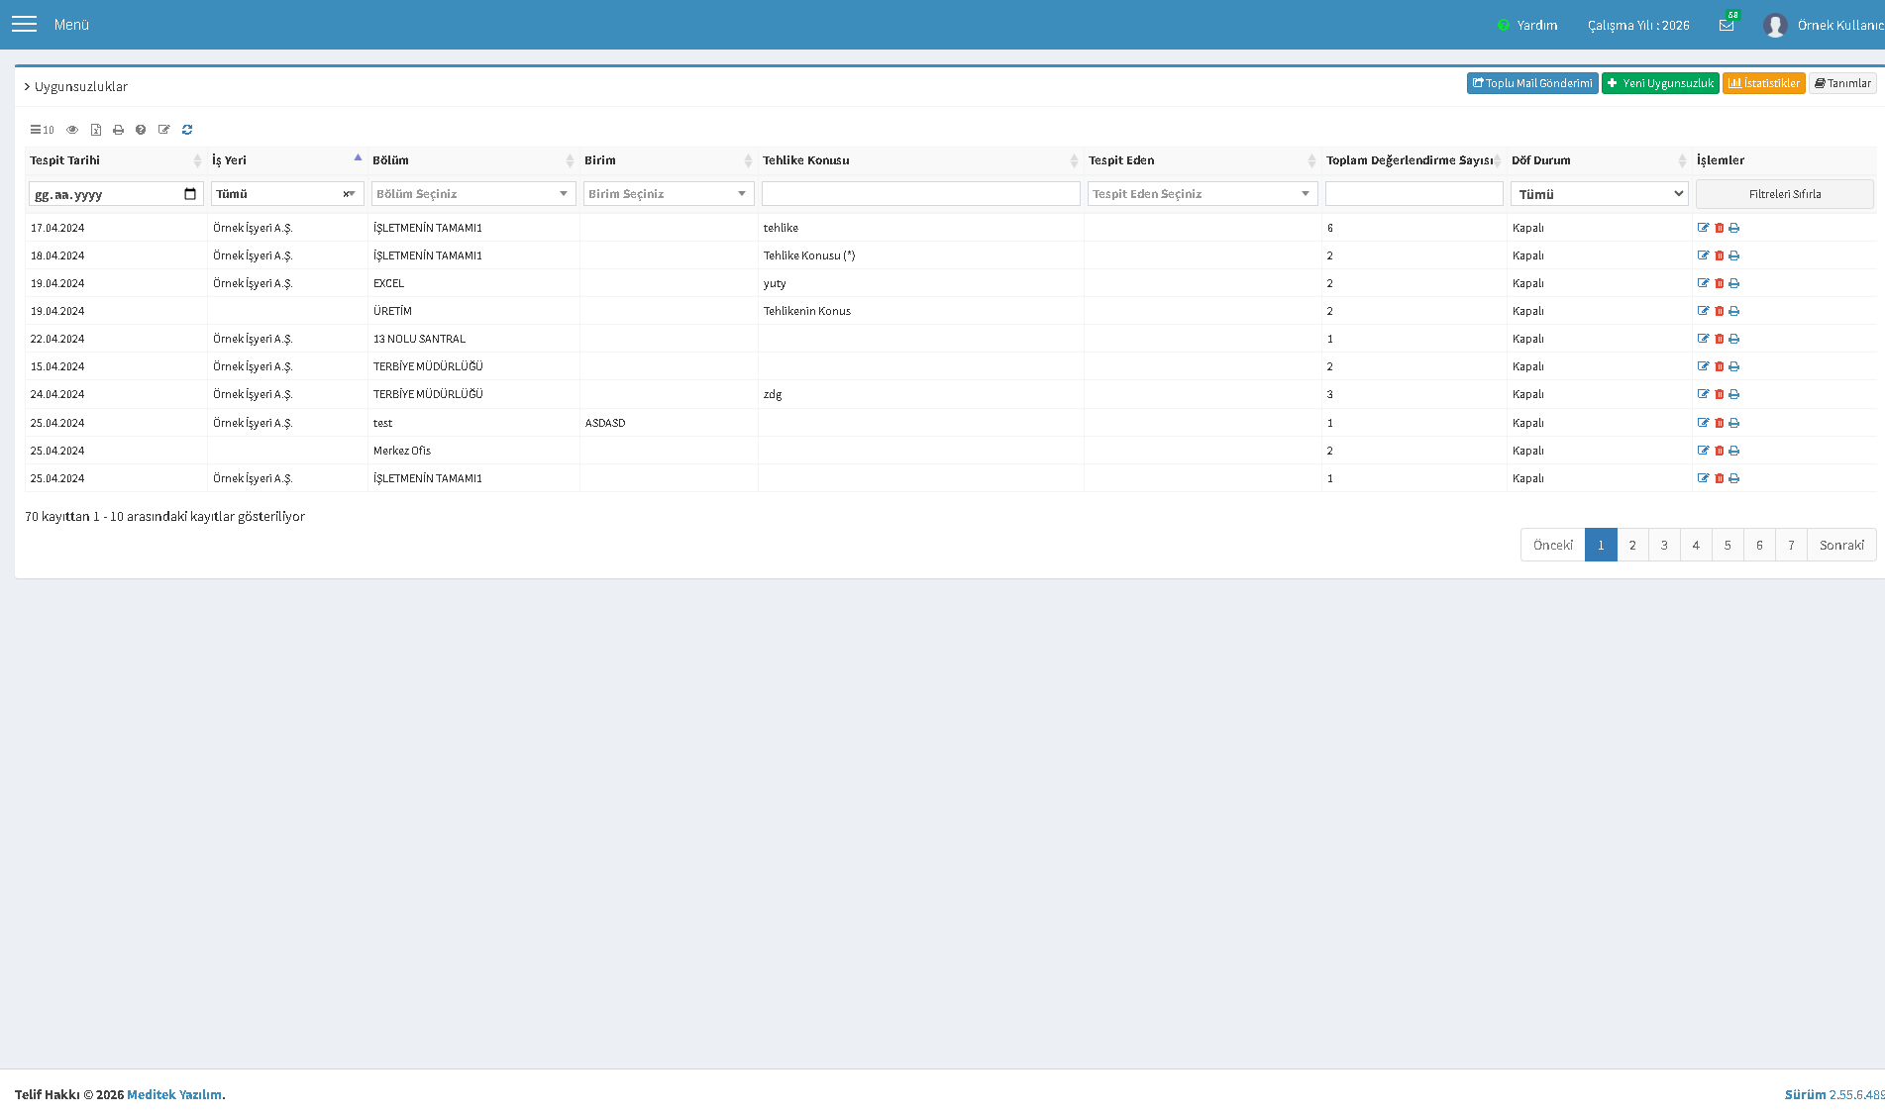
Task: Open İstatistikler button
Action: pyautogui.click(x=1764, y=83)
